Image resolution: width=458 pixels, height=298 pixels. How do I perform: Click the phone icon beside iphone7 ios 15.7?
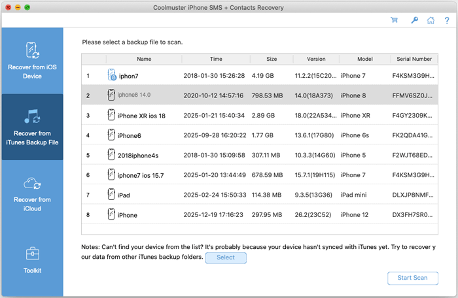(x=111, y=174)
